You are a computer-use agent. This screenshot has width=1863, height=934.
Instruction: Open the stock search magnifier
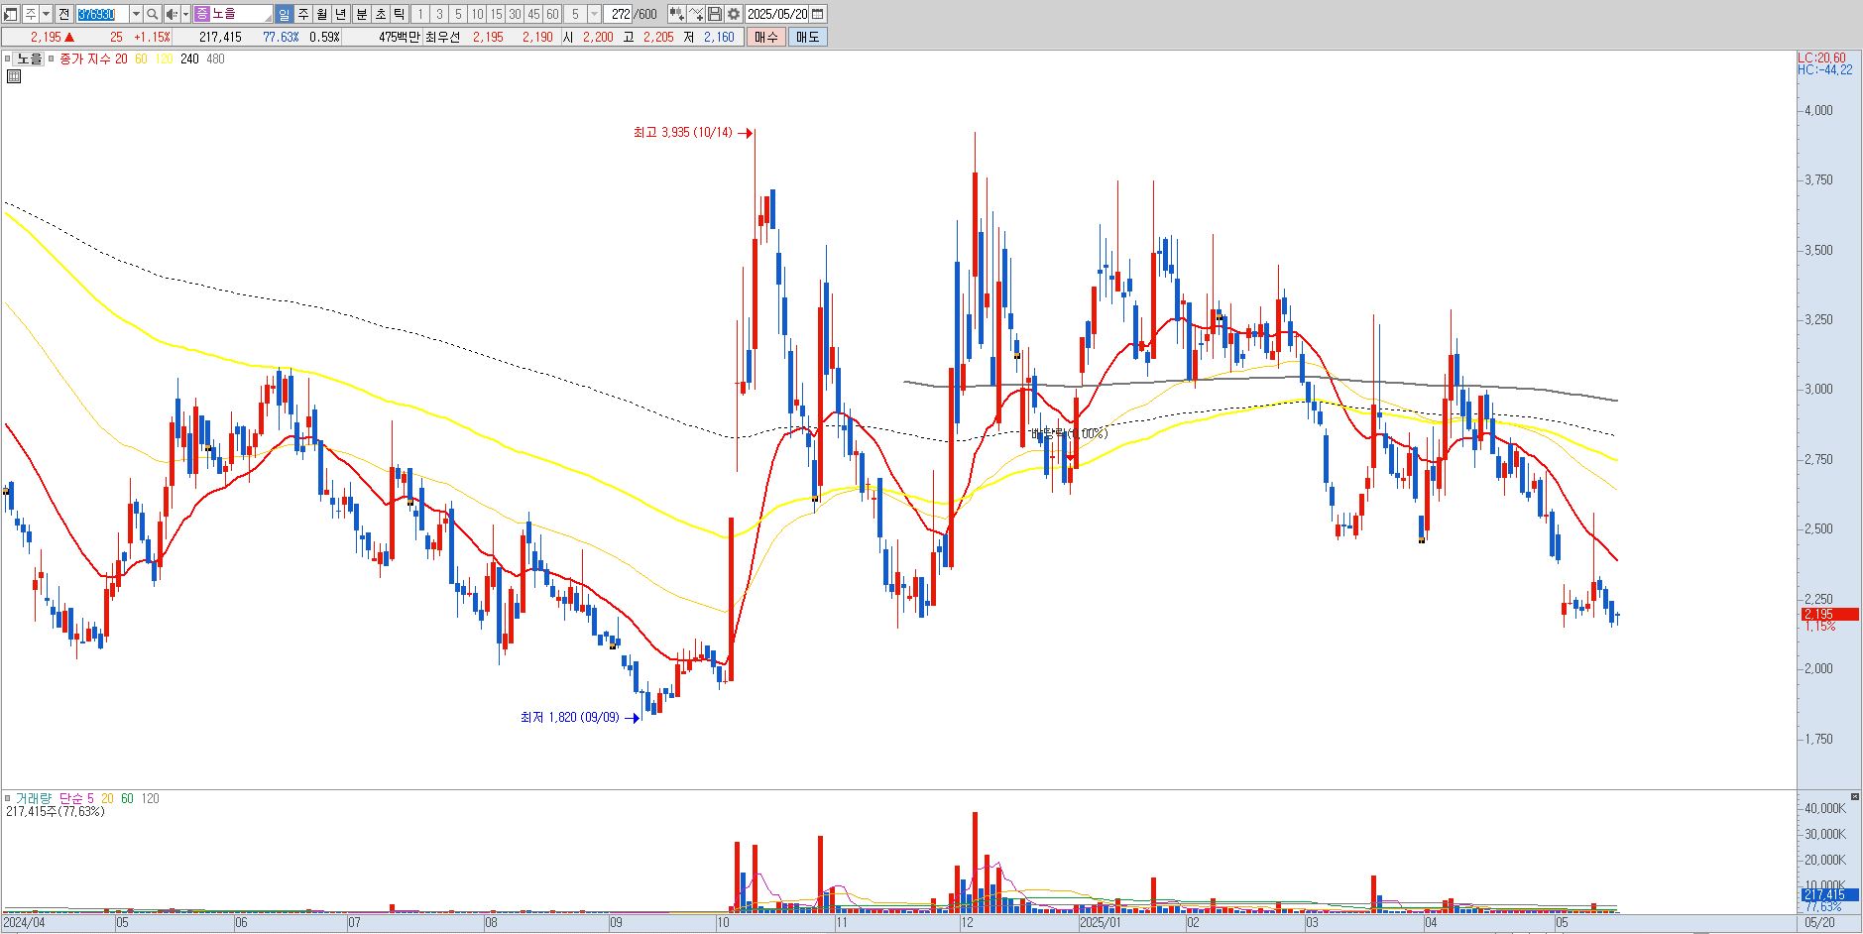(153, 14)
